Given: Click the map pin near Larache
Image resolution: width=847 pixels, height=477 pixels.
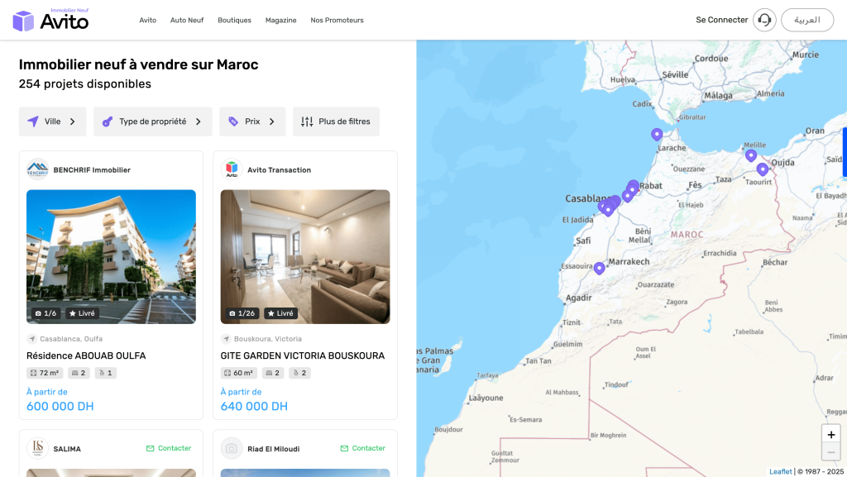Looking at the screenshot, I should coord(657,134).
